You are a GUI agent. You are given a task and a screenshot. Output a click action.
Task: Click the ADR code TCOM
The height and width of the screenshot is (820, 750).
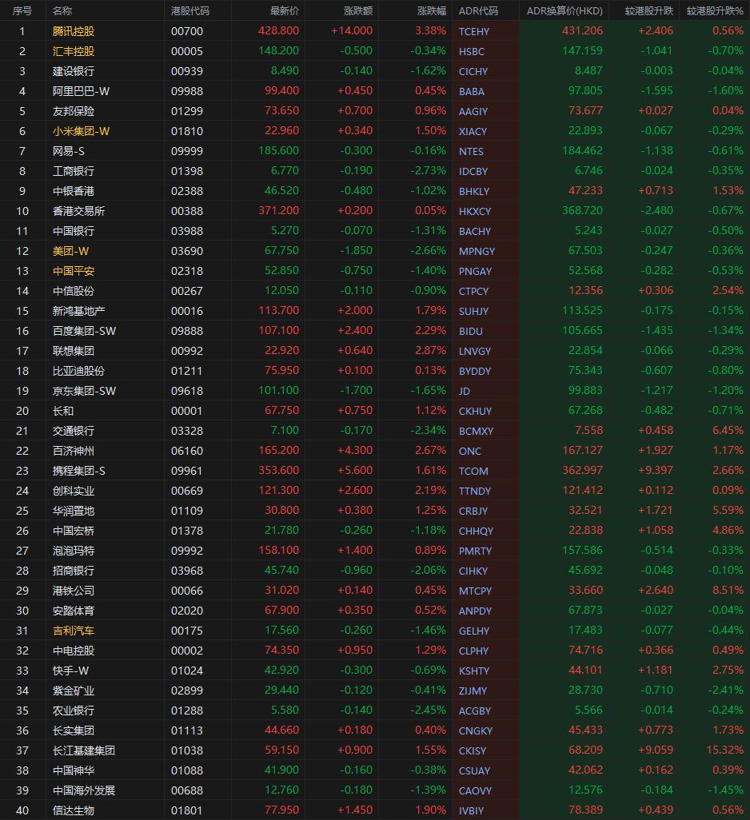(473, 471)
